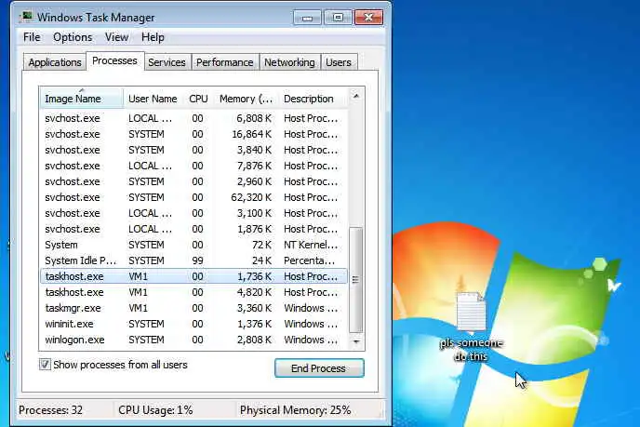Switch to the Performance tab
Image resolution: width=640 pixels, height=427 pixels.
[225, 62]
